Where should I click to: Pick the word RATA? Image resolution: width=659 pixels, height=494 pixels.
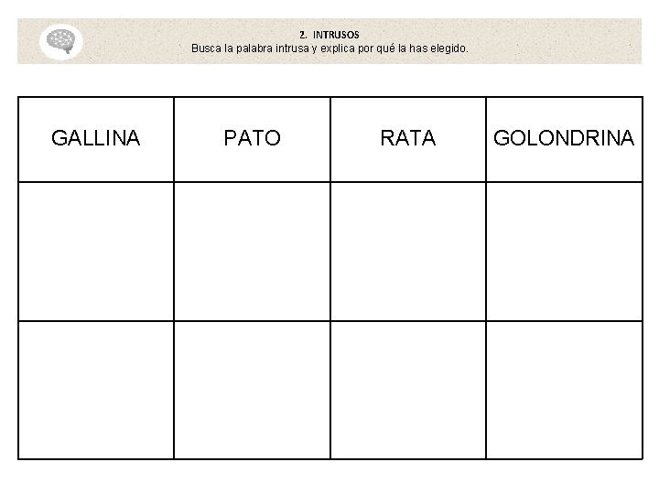click(x=407, y=138)
